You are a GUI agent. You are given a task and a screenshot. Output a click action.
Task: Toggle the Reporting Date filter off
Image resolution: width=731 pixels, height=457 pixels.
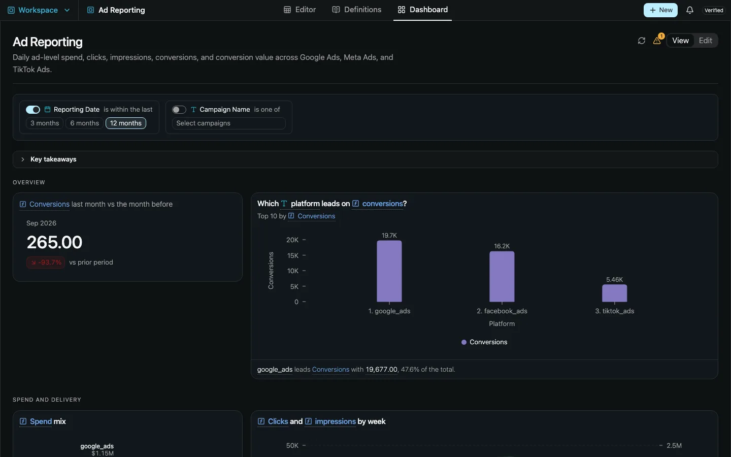tap(33, 110)
